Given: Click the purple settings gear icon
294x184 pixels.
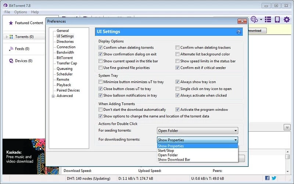Looking at the screenshot, I should click(287, 19).
